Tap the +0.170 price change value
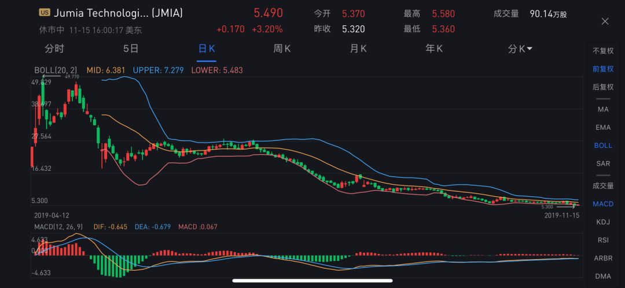625x288 pixels. coord(230,29)
